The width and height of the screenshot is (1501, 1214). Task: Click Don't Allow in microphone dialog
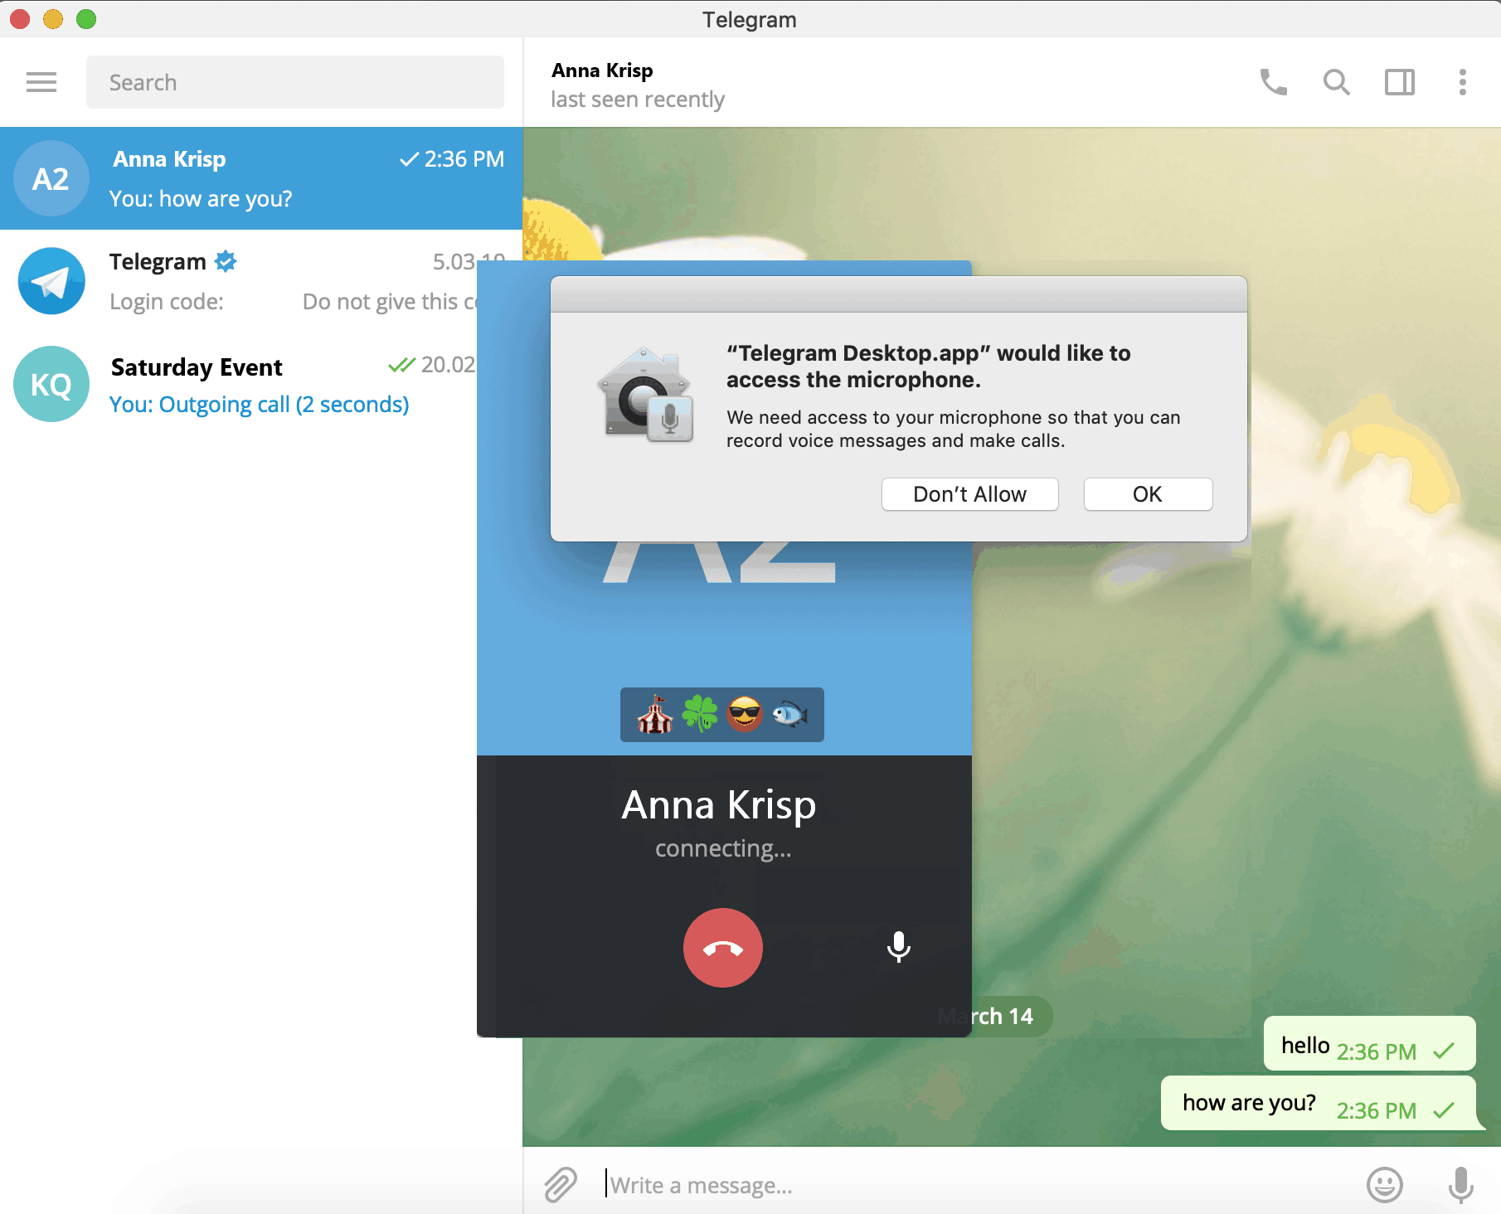[x=969, y=494]
